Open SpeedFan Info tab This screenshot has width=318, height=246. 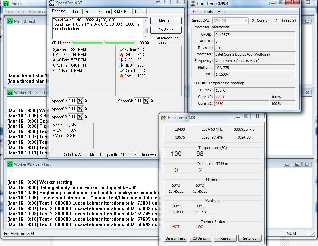click(88, 12)
